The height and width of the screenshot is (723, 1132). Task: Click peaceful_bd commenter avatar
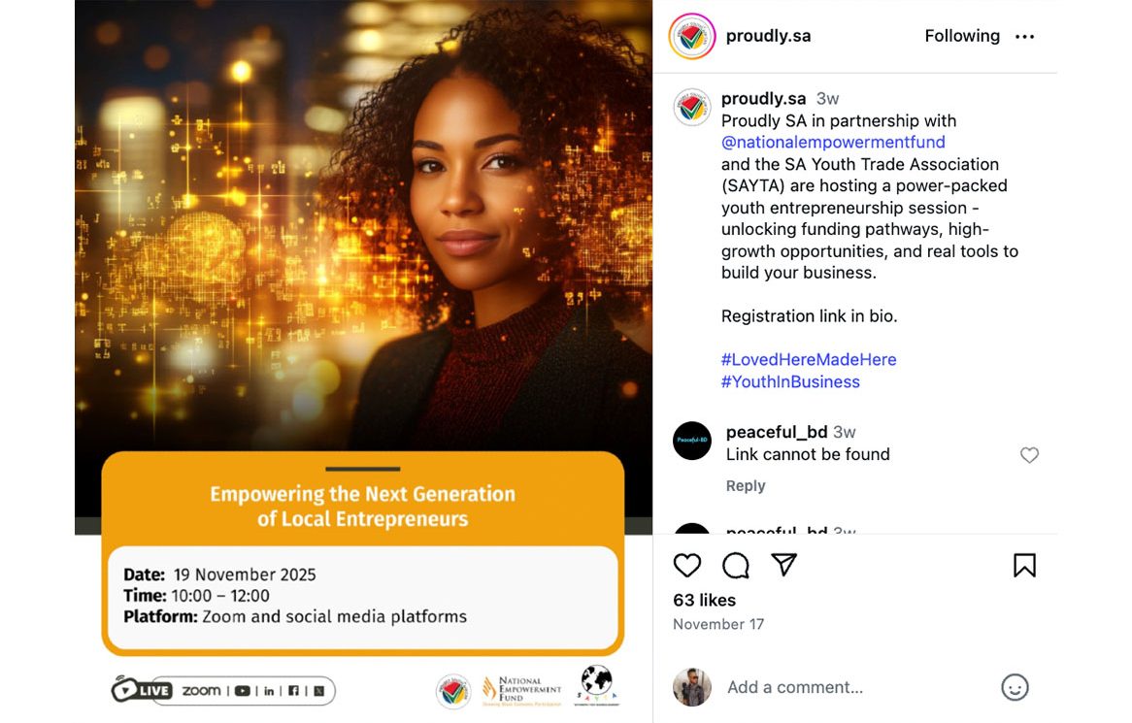point(691,441)
